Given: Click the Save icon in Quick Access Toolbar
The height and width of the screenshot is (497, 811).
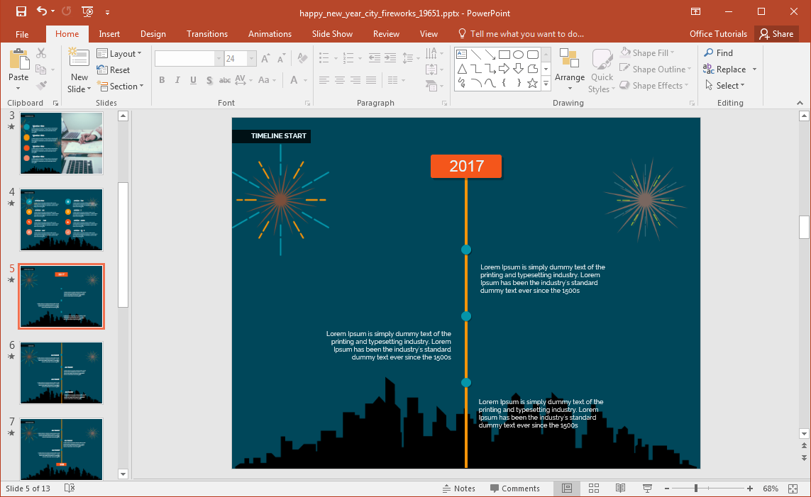Looking at the screenshot, I should click(x=21, y=11).
